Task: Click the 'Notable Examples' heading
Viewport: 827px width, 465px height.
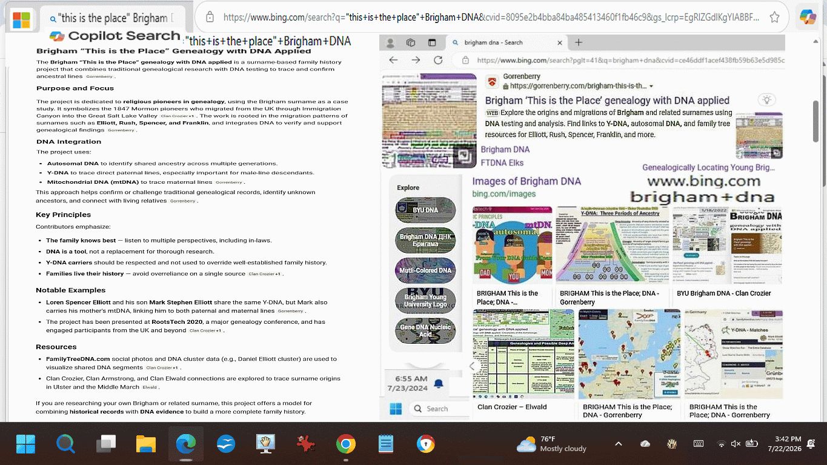Action: pyautogui.click(x=71, y=290)
